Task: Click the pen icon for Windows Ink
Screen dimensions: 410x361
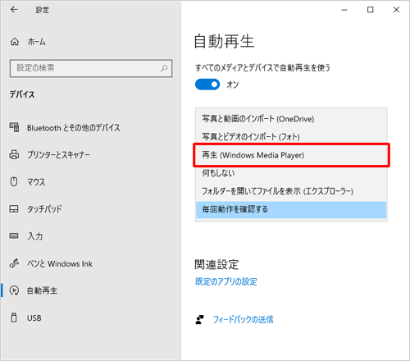Action: pyautogui.click(x=14, y=263)
